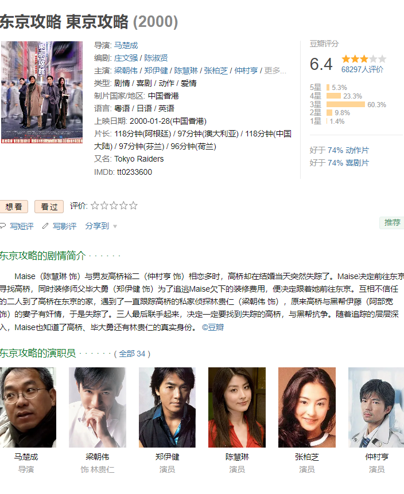View 张柏芝's cast photo
This screenshot has height=494, width=404.
tap(307, 407)
